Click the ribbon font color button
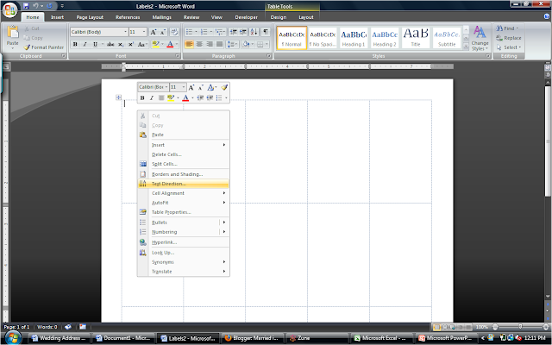 (x=170, y=44)
